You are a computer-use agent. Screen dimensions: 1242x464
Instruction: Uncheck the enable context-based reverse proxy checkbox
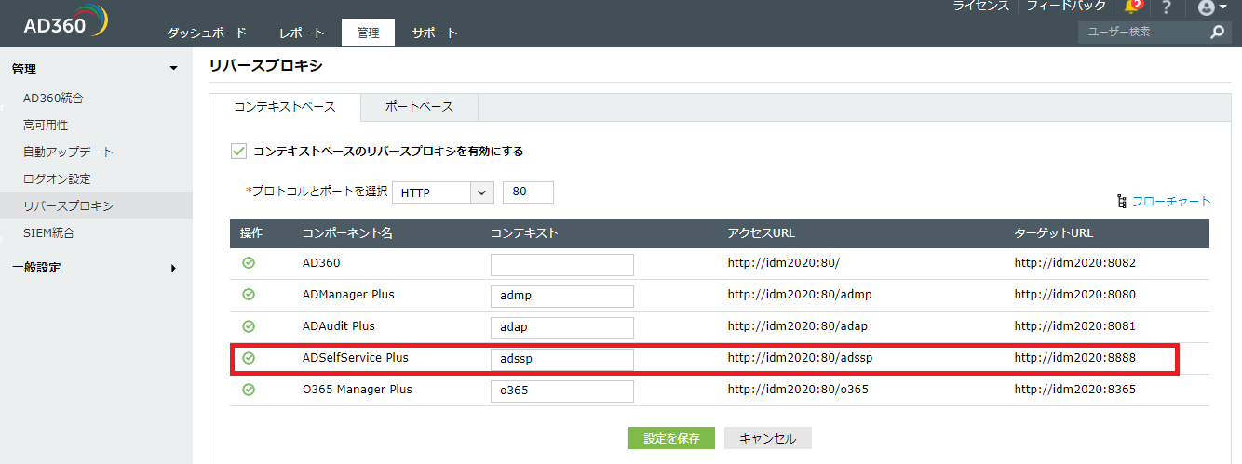click(x=238, y=151)
